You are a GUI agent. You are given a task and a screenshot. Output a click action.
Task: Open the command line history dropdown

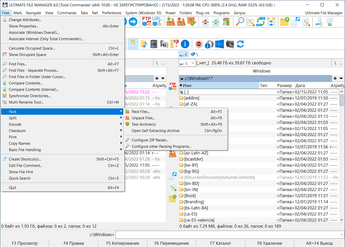click(342, 235)
